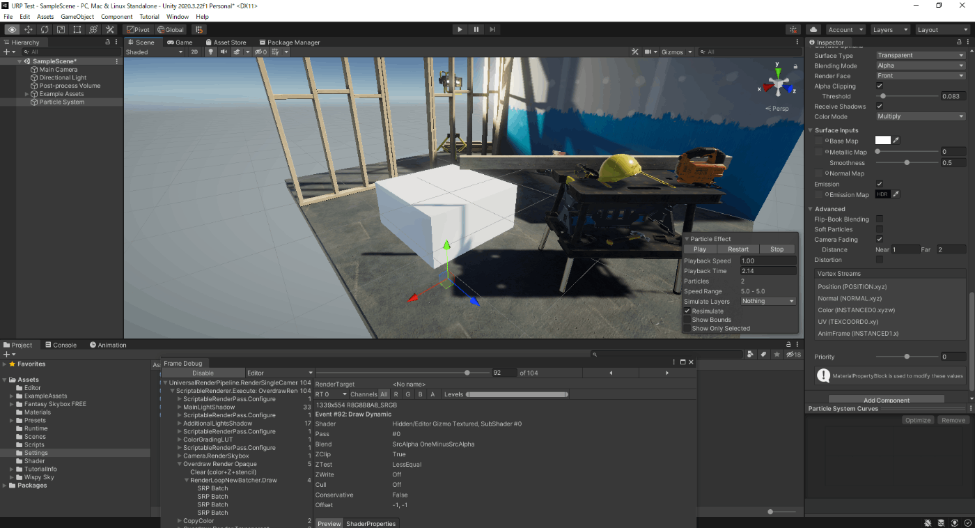
Task: Expand MainLightShadow in Frame Debug
Action: [180, 407]
